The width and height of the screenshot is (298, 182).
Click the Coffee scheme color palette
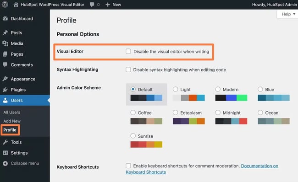point(146,121)
